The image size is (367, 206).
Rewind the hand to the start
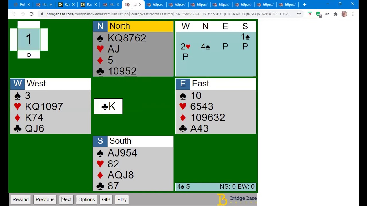coord(21,199)
